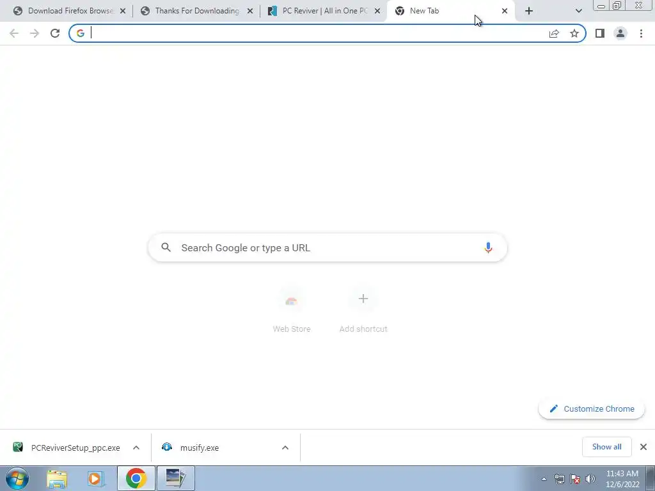Expand musify.exe download options chevron

coord(285,448)
